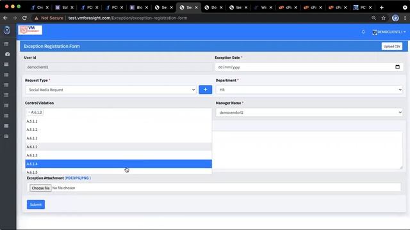
Task: Click the macOS green maximize button
Action: pos(19,6)
